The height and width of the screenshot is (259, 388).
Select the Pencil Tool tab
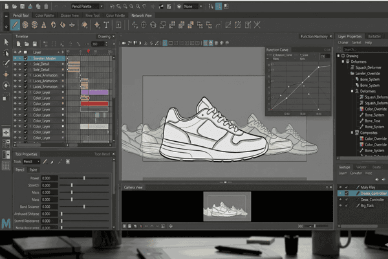[x=21, y=16]
